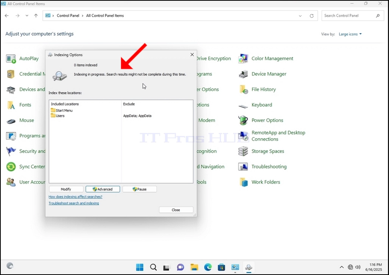389x275 pixels.
Task: Open the View by Large icons dropdown
Action: coord(350,34)
